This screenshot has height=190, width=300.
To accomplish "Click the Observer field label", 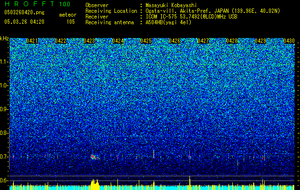I will pos(97,5).
